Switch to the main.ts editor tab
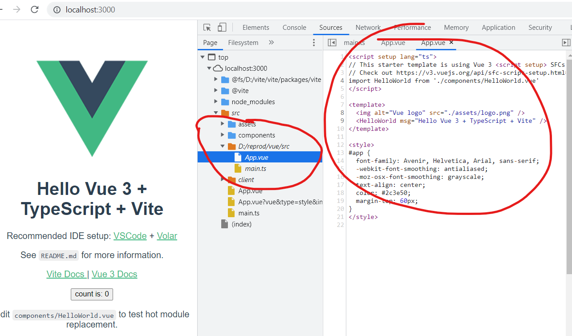This screenshot has width=572, height=336. [x=354, y=43]
